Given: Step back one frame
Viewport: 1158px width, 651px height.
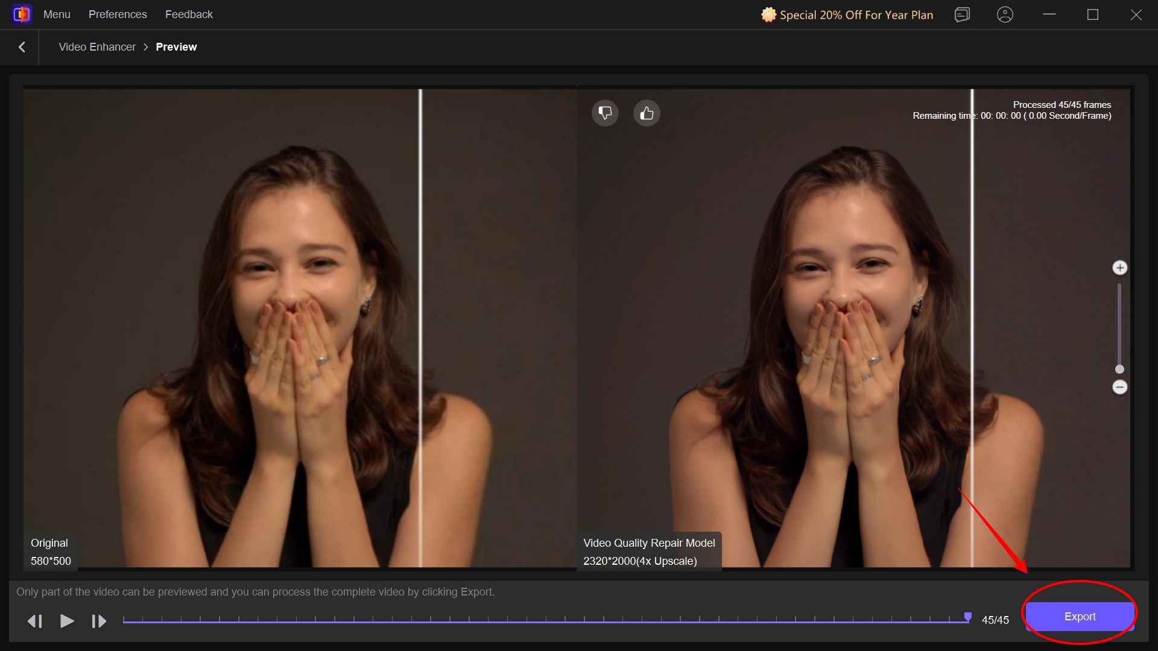Looking at the screenshot, I should [35, 621].
